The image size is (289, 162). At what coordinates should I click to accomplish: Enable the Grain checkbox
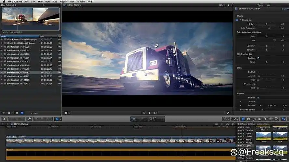[258, 72]
